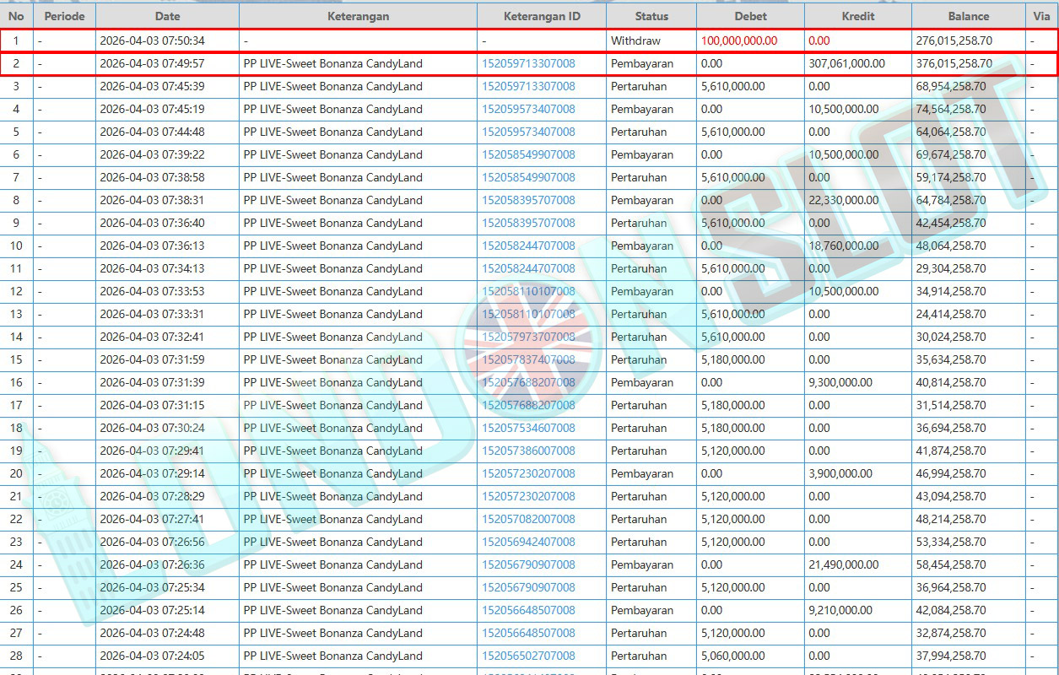1059x675 pixels.
Task: Click the Kredit column header
Action: [x=857, y=16]
